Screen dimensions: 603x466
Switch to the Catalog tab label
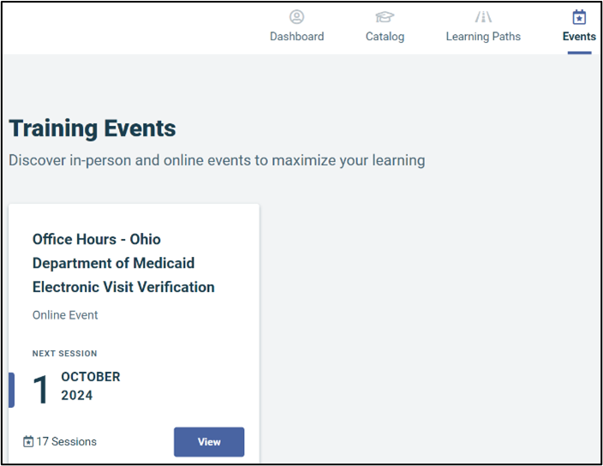[385, 37]
